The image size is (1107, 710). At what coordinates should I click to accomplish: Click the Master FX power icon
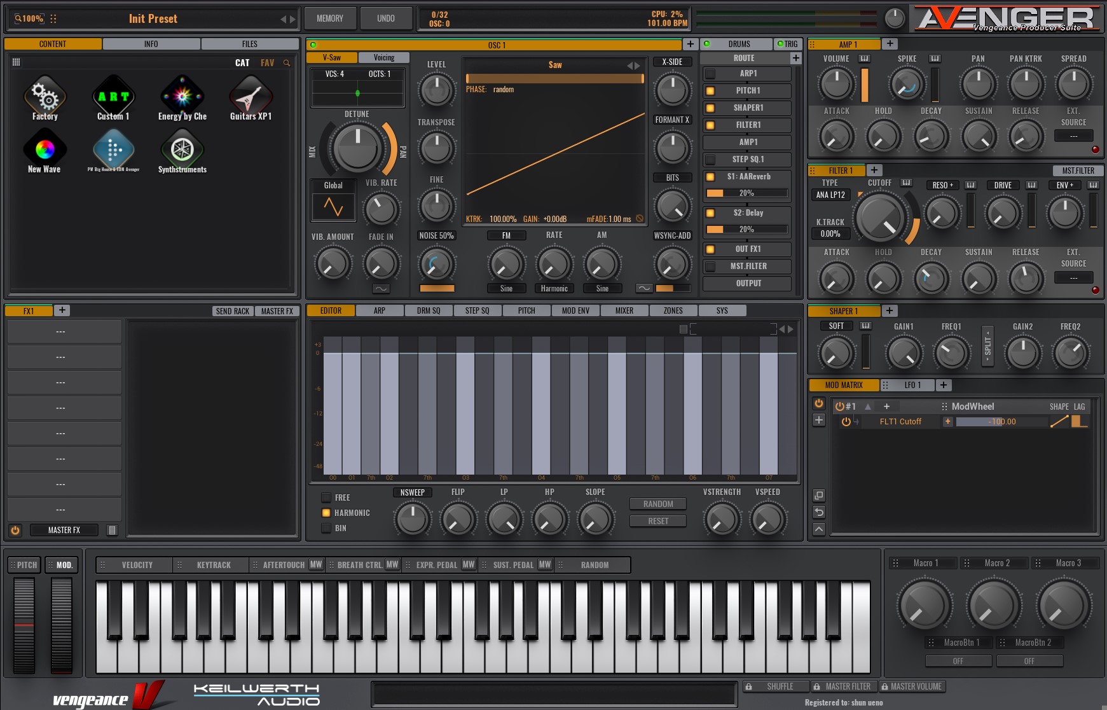pos(15,530)
